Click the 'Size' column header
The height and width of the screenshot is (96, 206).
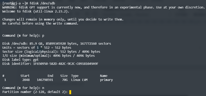64,76
